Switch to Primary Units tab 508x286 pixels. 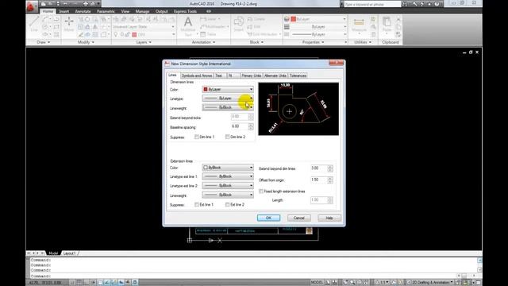click(x=251, y=75)
